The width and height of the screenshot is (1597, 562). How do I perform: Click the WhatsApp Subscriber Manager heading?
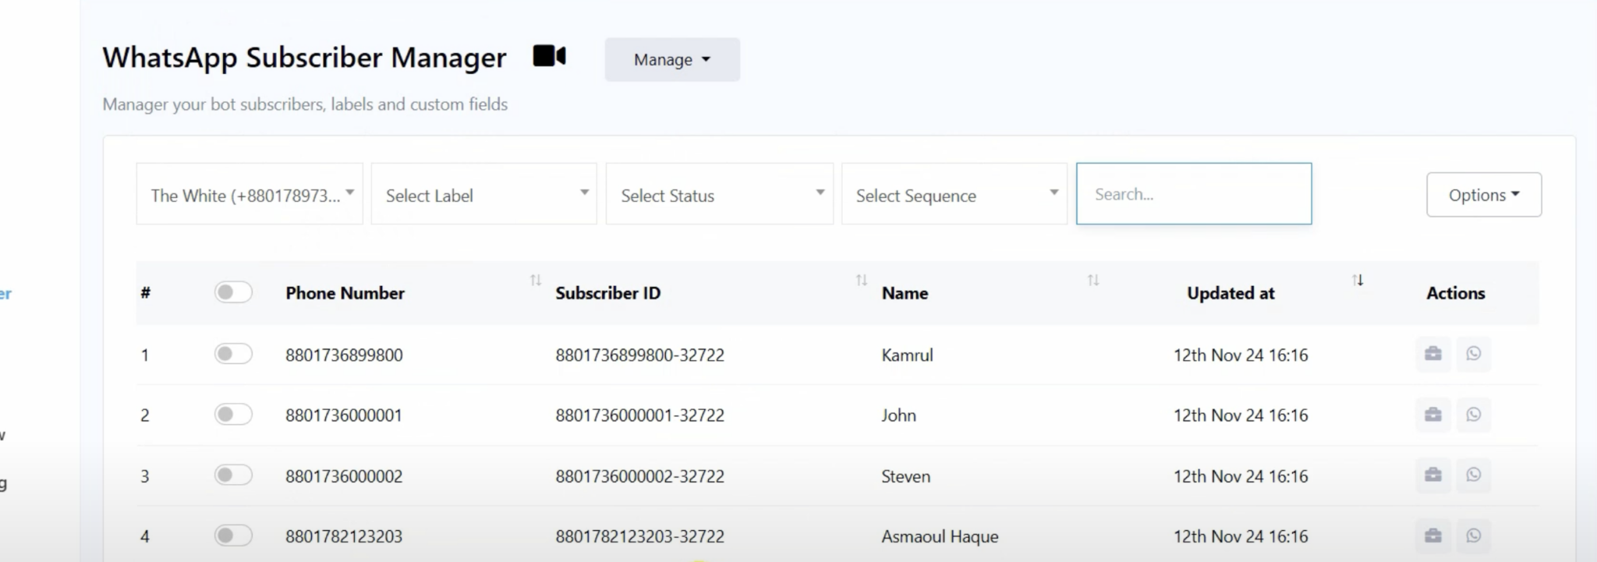304,58
